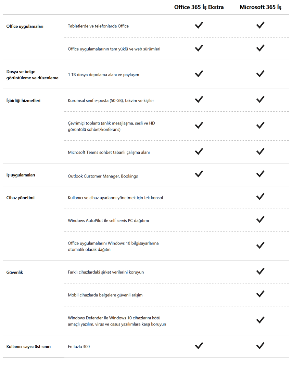Image resolution: width=291 pixels, height=371 pixels.
Task: Click Microsoft 365 İş checkmark for 1 TB dosya depolama
Action: point(260,74)
